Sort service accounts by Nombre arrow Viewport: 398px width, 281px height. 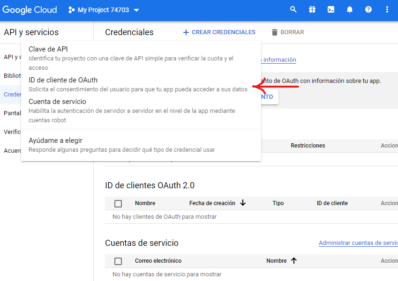[x=294, y=260]
